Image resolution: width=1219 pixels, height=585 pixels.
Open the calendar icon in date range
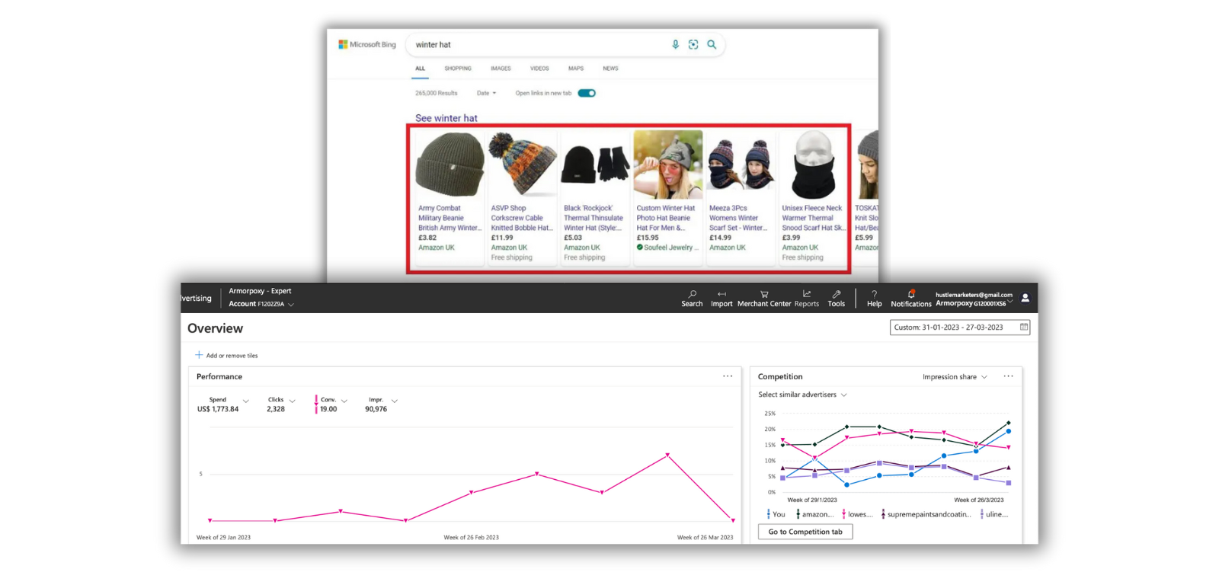coord(1024,327)
